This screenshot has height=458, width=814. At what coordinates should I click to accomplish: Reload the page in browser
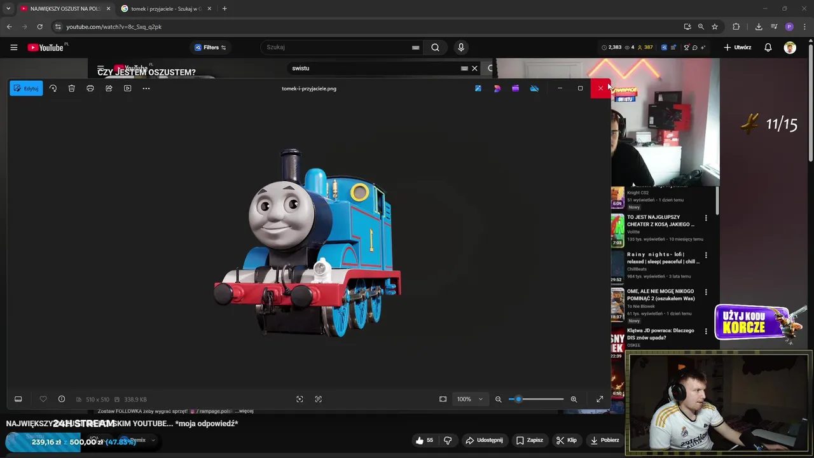point(39,27)
